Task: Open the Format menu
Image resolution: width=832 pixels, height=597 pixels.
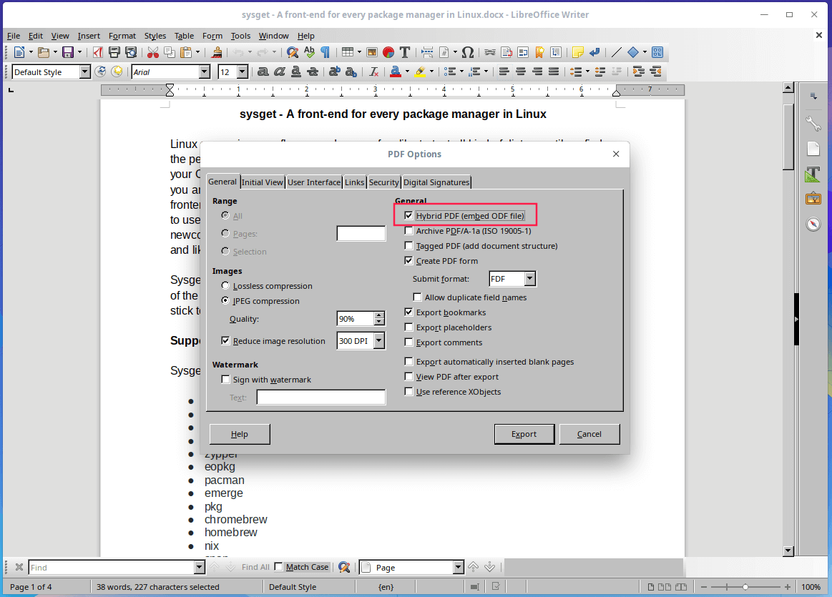Action: (x=122, y=36)
